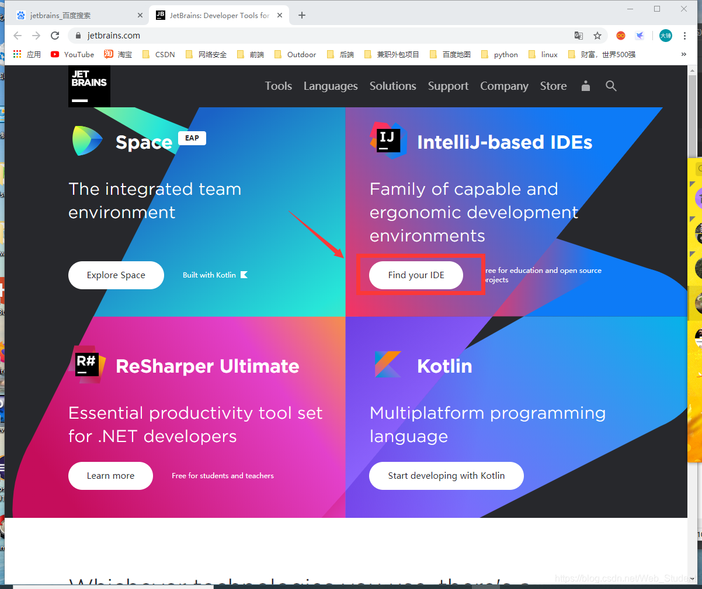Click the Explore Space button

pyautogui.click(x=116, y=275)
